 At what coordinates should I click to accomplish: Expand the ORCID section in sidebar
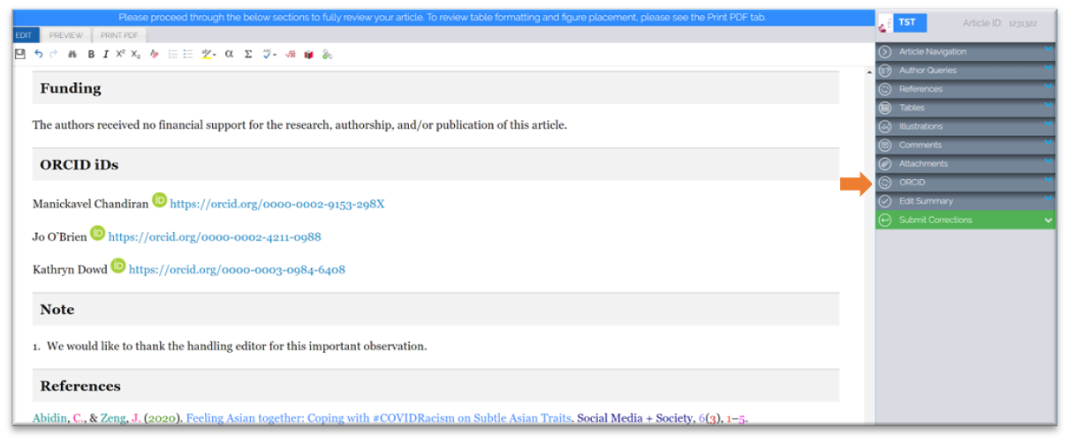965,183
